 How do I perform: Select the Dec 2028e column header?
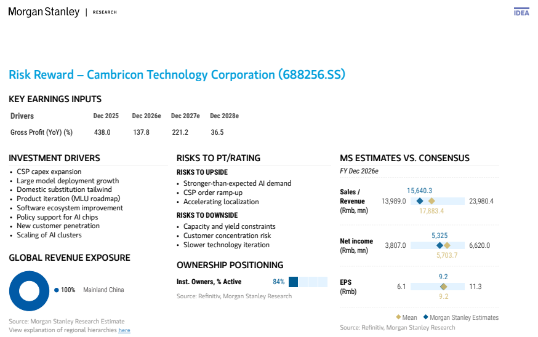[x=225, y=116]
